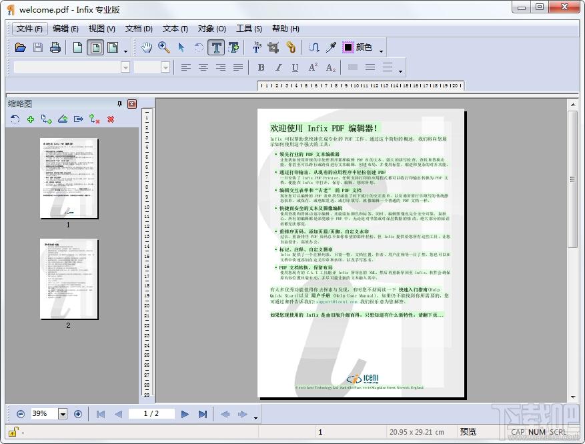585x444 pixels.
Task: Open the 文档(D) menu
Action: click(139, 28)
